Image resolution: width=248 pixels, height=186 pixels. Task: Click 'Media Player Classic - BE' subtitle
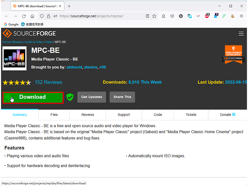pyautogui.click(x=55, y=59)
